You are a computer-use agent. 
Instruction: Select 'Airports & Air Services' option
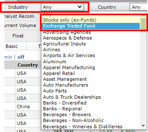(x=91, y=55)
